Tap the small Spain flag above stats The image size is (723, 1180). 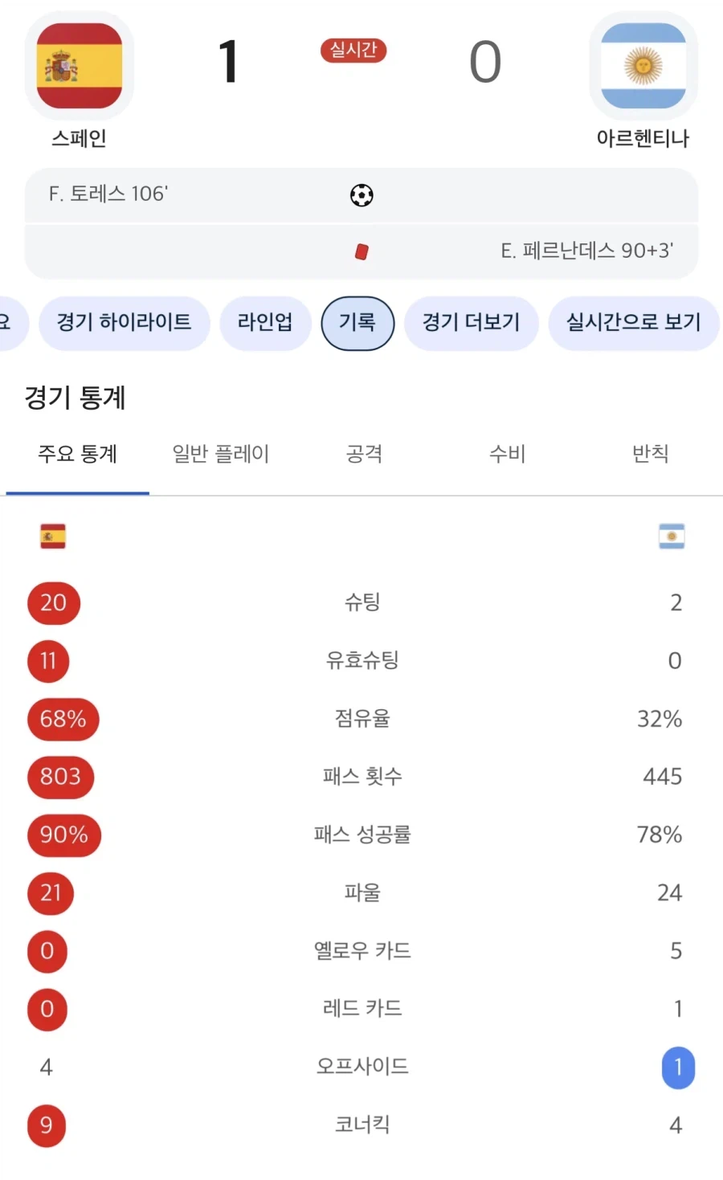click(x=53, y=536)
